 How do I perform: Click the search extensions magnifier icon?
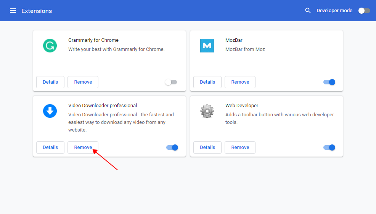coord(308,11)
